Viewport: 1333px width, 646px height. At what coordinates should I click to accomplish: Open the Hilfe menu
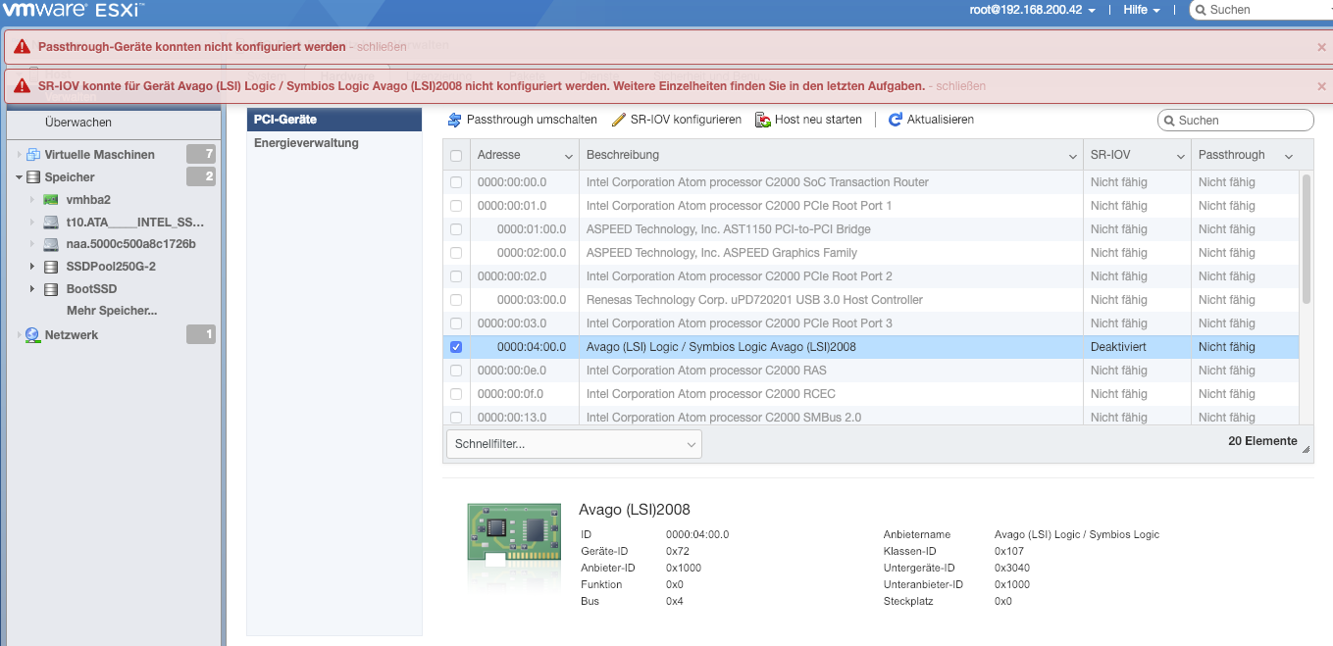[1141, 10]
